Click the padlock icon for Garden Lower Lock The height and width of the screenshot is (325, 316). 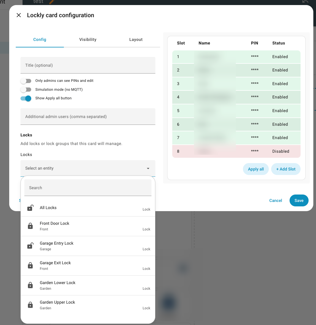pyautogui.click(x=30, y=285)
